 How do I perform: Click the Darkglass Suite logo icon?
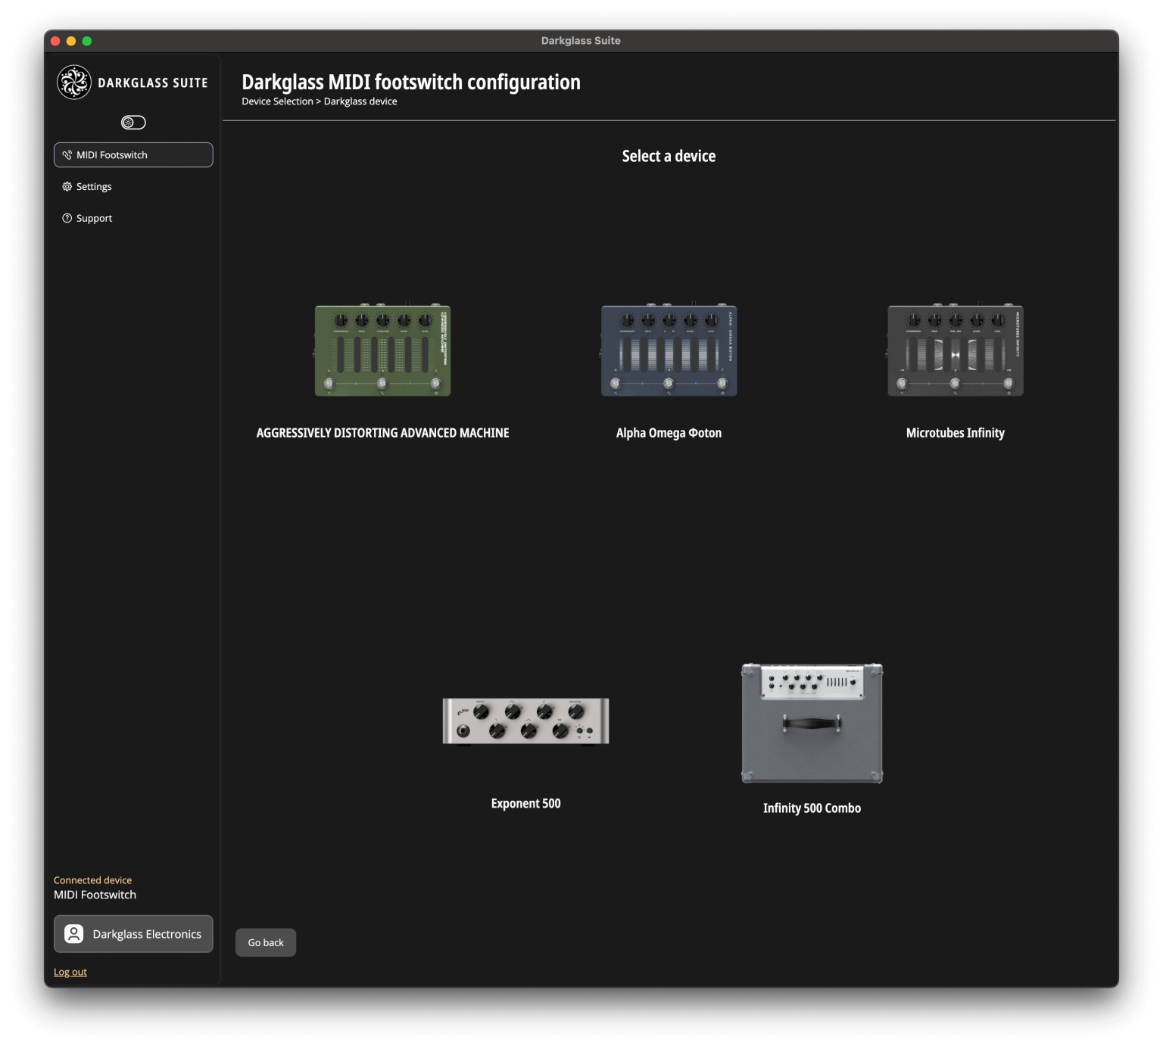tap(74, 82)
